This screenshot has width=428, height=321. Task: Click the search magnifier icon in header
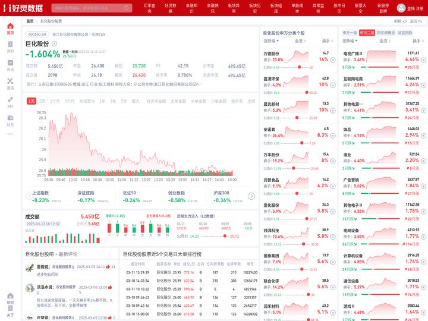point(127,8)
